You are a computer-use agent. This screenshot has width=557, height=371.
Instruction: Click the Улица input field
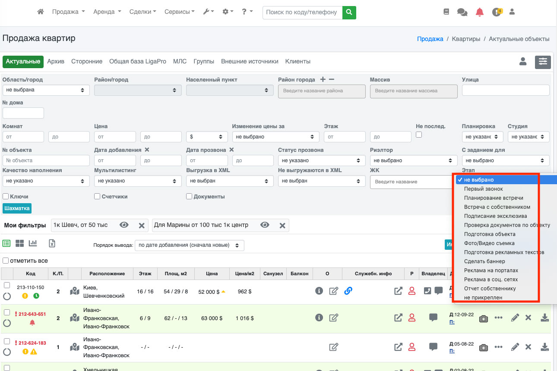(505, 90)
